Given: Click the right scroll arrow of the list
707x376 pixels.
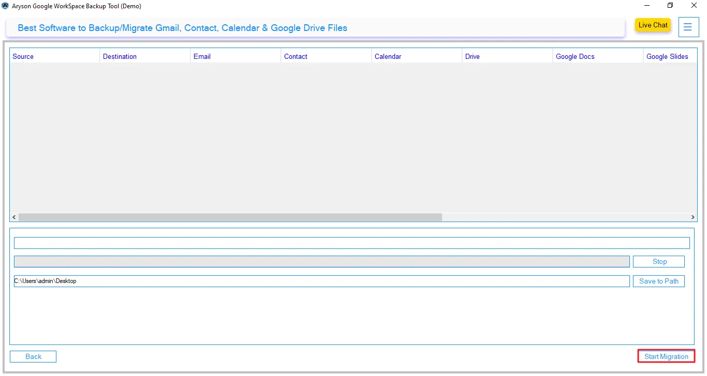Looking at the screenshot, I should pos(693,217).
